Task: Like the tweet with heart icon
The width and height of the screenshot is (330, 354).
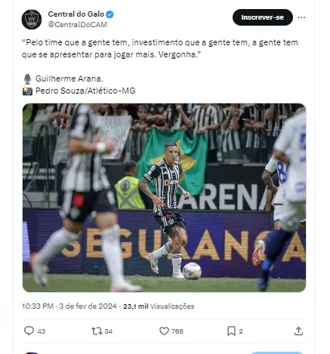Action: coord(164,331)
